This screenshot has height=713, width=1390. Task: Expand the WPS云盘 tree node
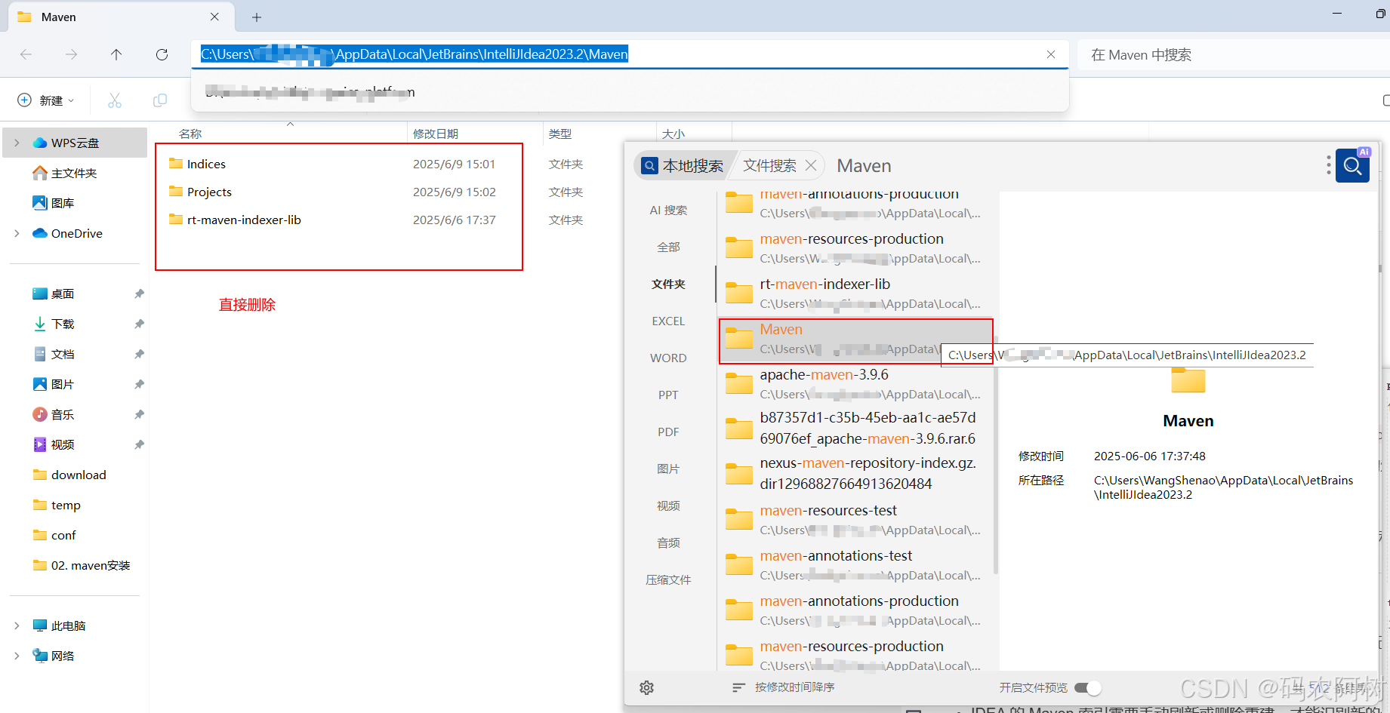tap(17, 143)
